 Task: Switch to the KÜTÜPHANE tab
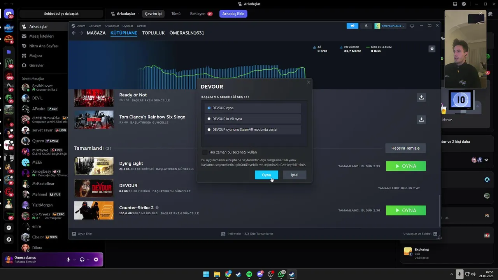[x=124, y=33]
